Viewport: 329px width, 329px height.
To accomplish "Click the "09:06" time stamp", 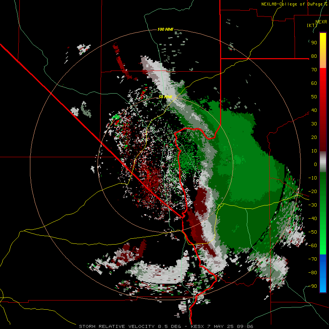I will tap(245, 326).
